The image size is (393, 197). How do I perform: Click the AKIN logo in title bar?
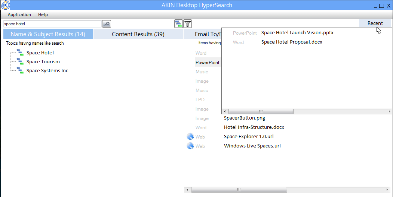pyautogui.click(x=6, y=5)
